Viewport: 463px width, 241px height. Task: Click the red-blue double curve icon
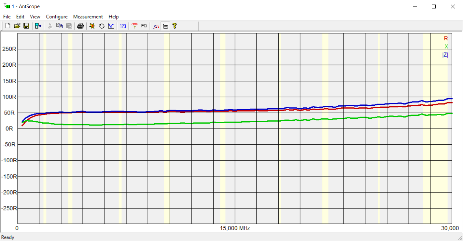pos(156,26)
